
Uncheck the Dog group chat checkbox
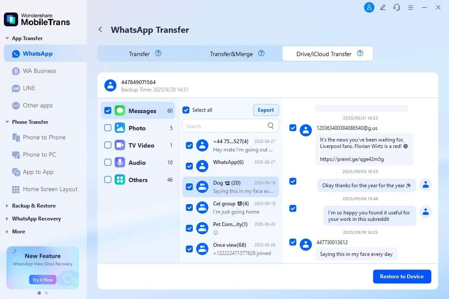189,187
